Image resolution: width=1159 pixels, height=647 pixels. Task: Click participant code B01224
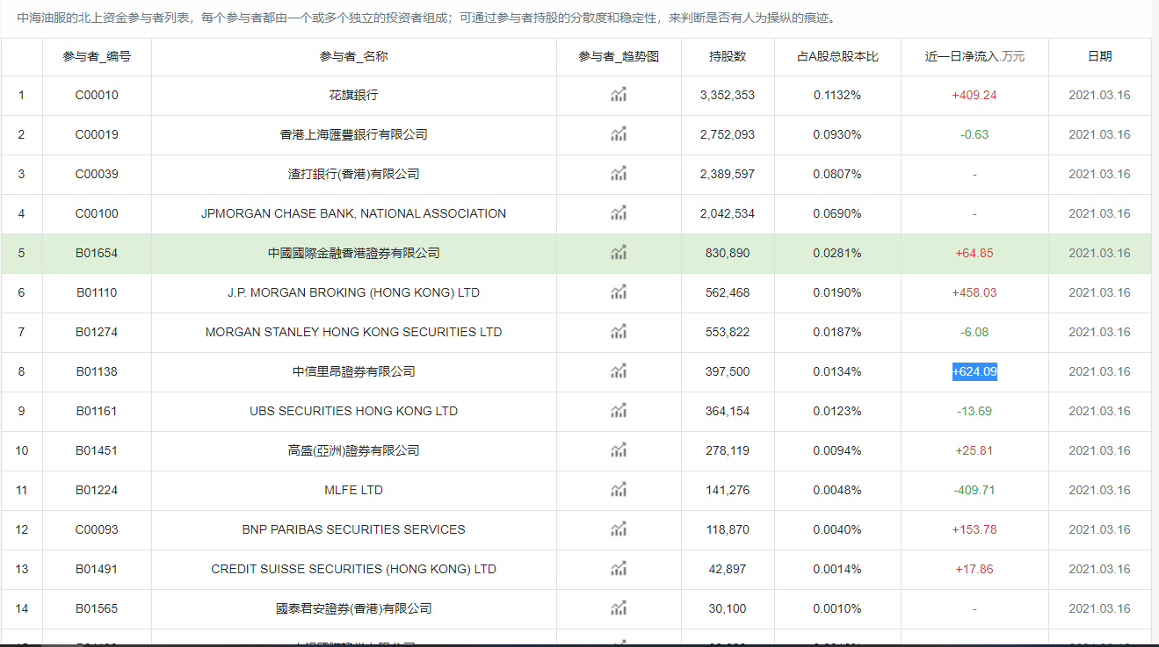pyautogui.click(x=97, y=490)
